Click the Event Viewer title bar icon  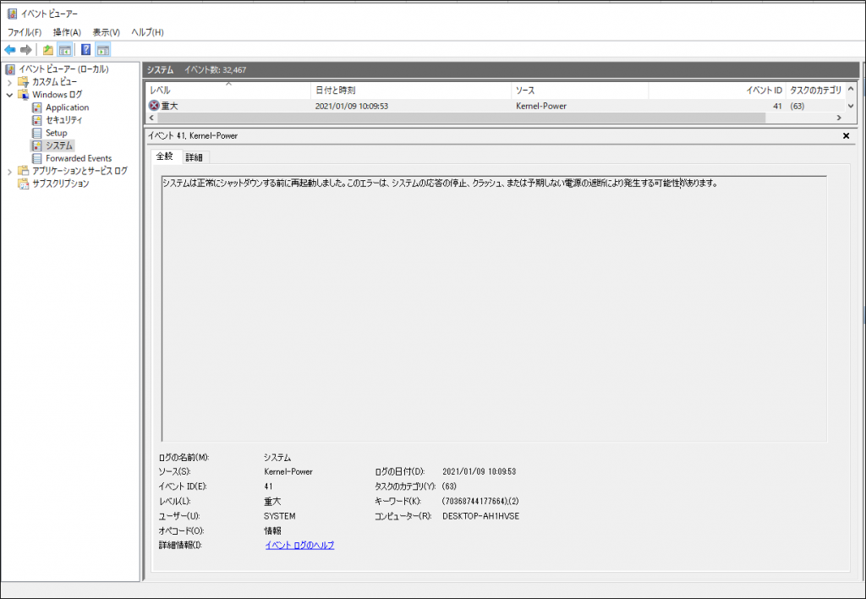coord(12,14)
